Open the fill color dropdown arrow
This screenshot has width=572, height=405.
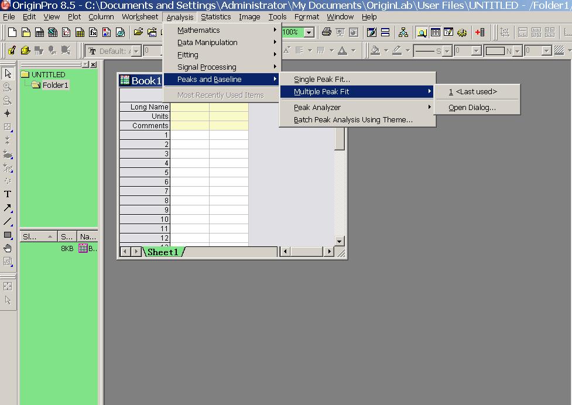[386, 51]
